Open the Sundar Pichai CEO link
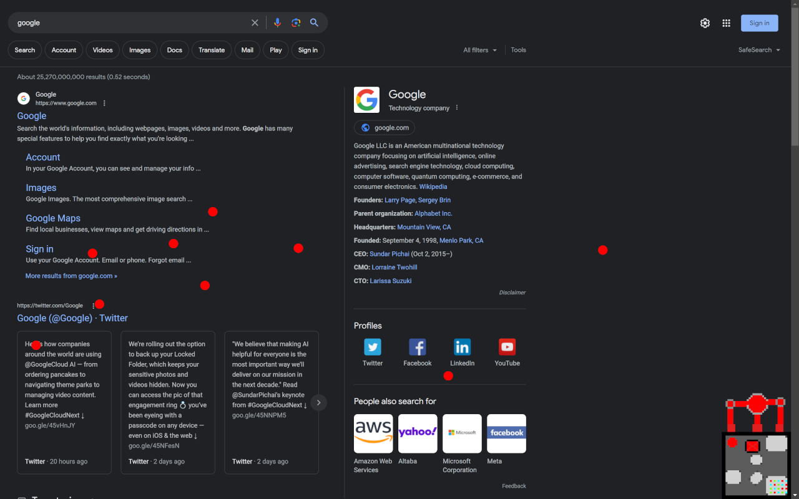799x499 pixels. (x=390, y=254)
